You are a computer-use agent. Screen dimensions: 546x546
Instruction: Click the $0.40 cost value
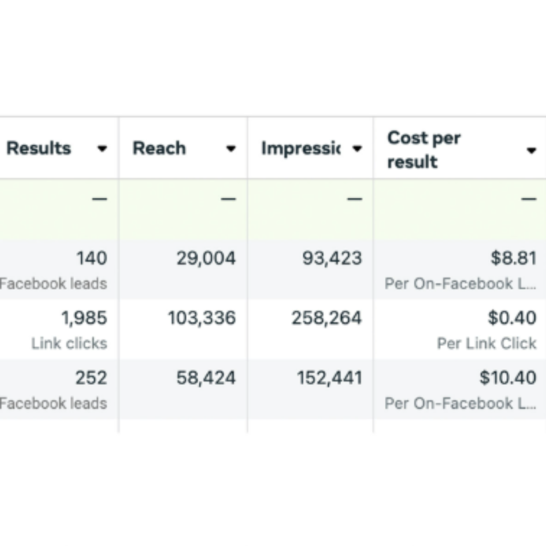[x=512, y=318]
